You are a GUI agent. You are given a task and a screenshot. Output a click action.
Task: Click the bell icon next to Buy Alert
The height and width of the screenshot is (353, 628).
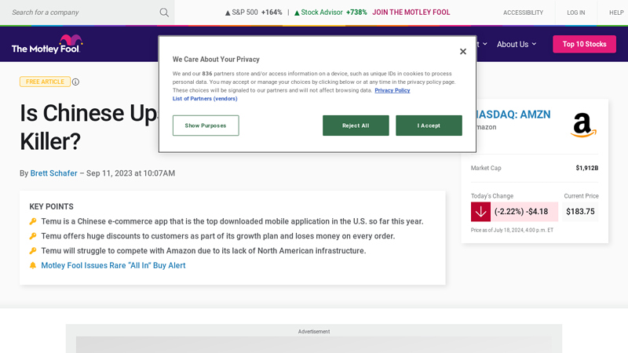click(x=33, y=265)
